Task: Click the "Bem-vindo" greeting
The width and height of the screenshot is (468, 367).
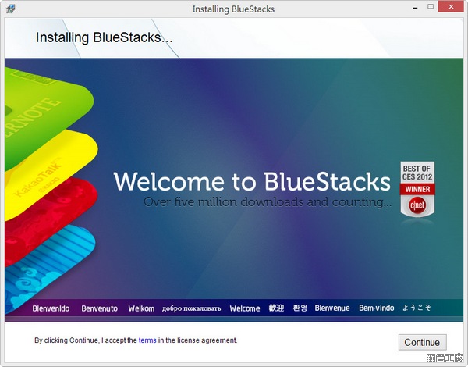Action: (x=377, y=308)
